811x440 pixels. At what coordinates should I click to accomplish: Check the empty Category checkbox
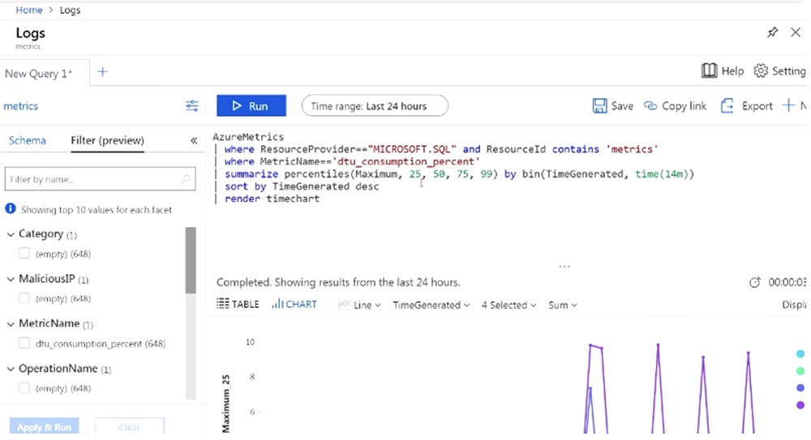(24, 254)
